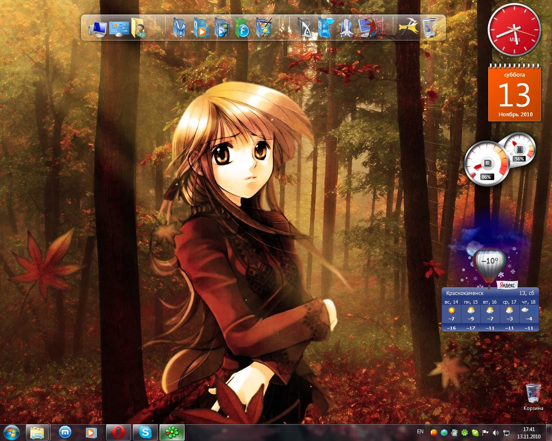Click the blue globe tray icon
This screenshot has width=552, height=441.
444,432
